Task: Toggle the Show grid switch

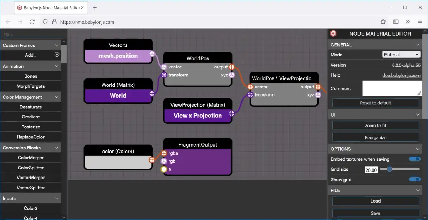Action: (414, 179)
